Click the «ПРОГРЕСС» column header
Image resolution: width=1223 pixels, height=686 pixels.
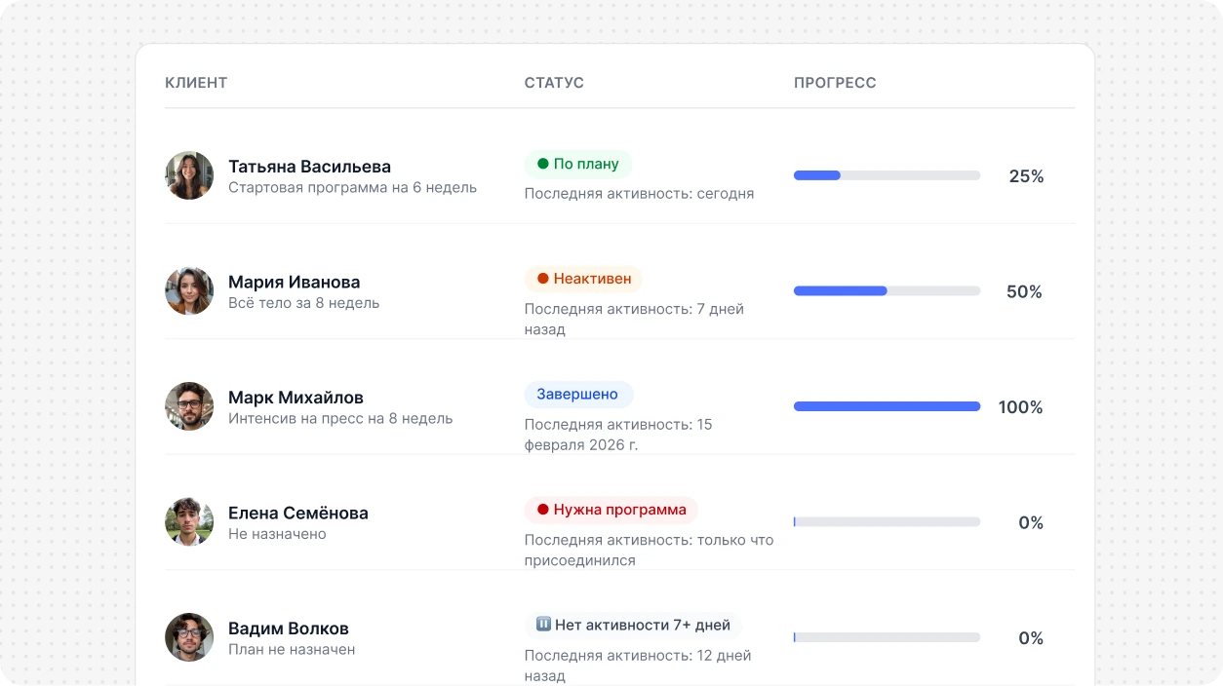pos(835,83)
